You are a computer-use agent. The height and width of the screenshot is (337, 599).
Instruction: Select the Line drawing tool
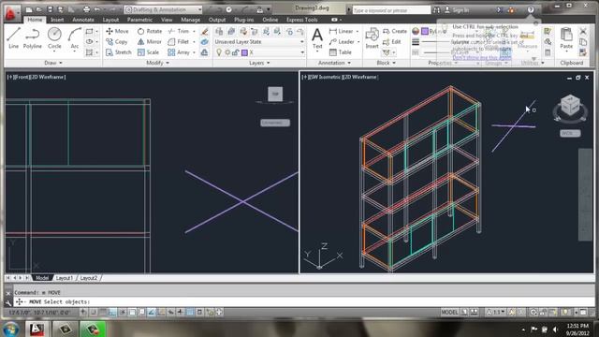pyautogui.click(x=13, y=37)
